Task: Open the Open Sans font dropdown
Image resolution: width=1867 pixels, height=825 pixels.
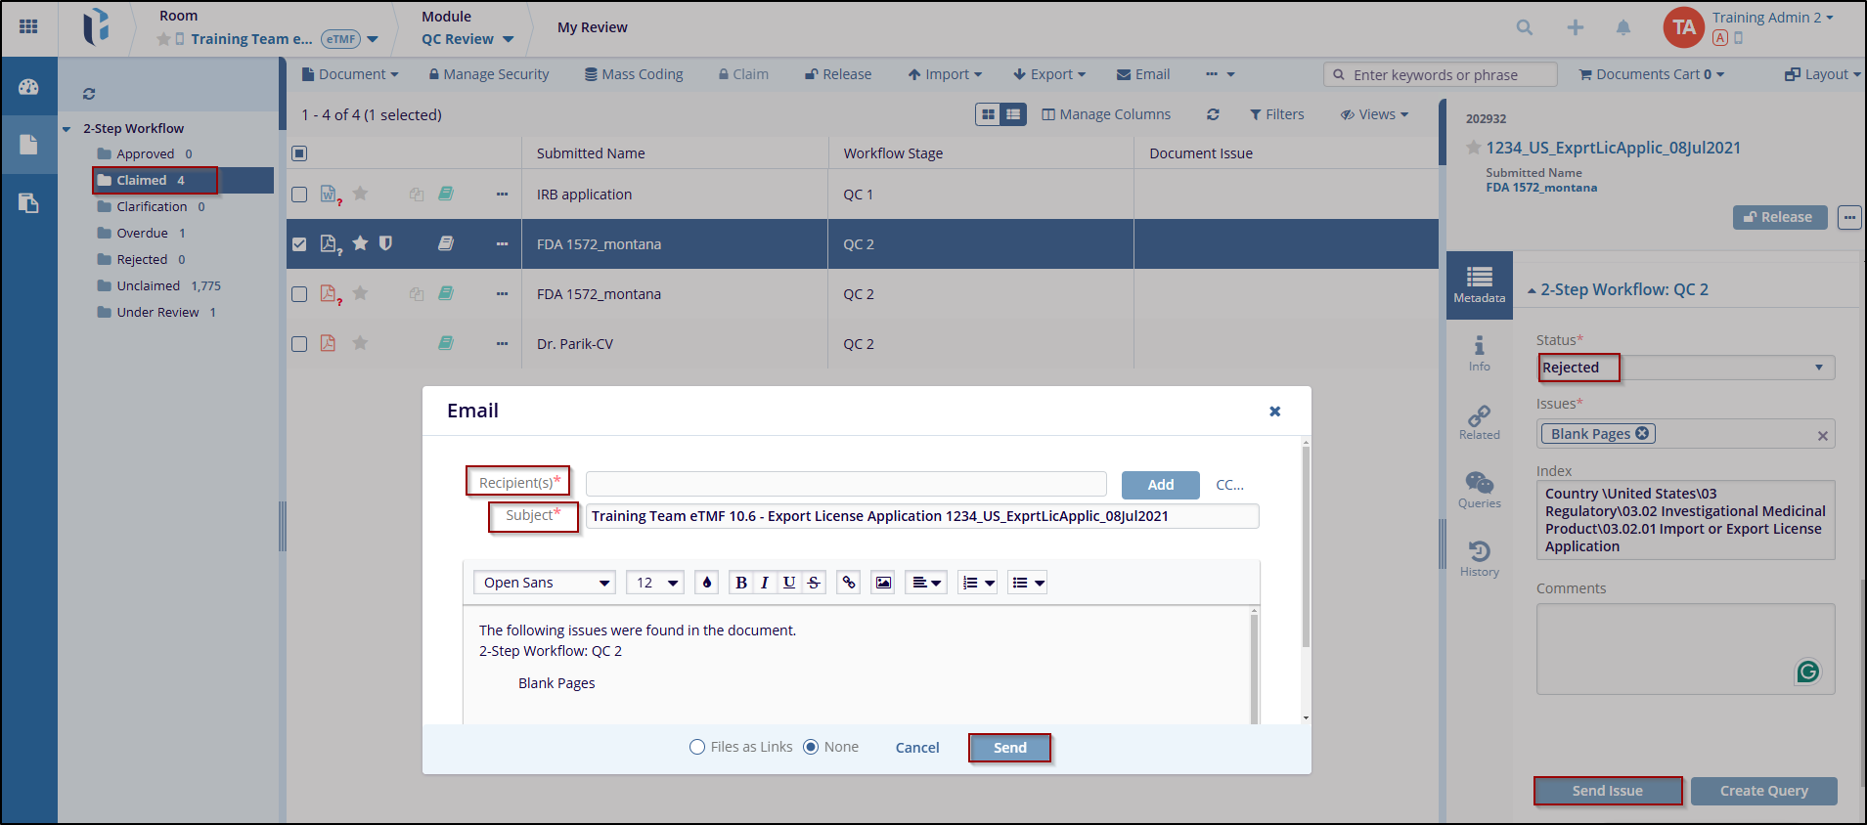Action: point(545,583)
